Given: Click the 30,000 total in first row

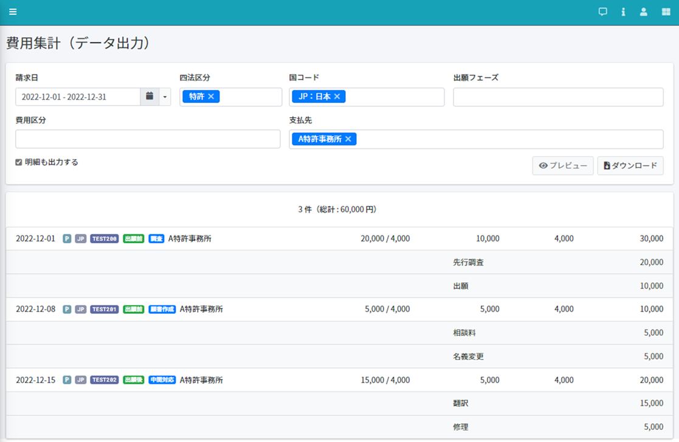Looking at the screenshot, I should [x=651, y=238].
